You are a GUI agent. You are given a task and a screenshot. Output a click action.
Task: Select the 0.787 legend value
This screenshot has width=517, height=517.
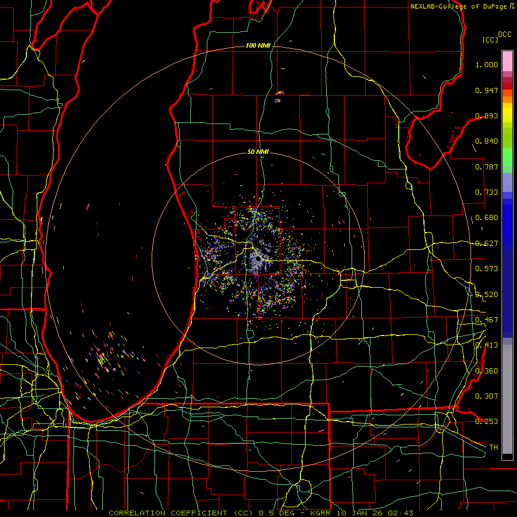pos(487,167)
